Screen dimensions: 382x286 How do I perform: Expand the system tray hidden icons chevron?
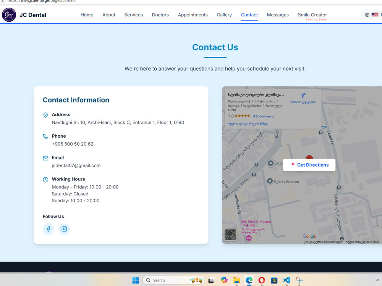coord(378,280)
